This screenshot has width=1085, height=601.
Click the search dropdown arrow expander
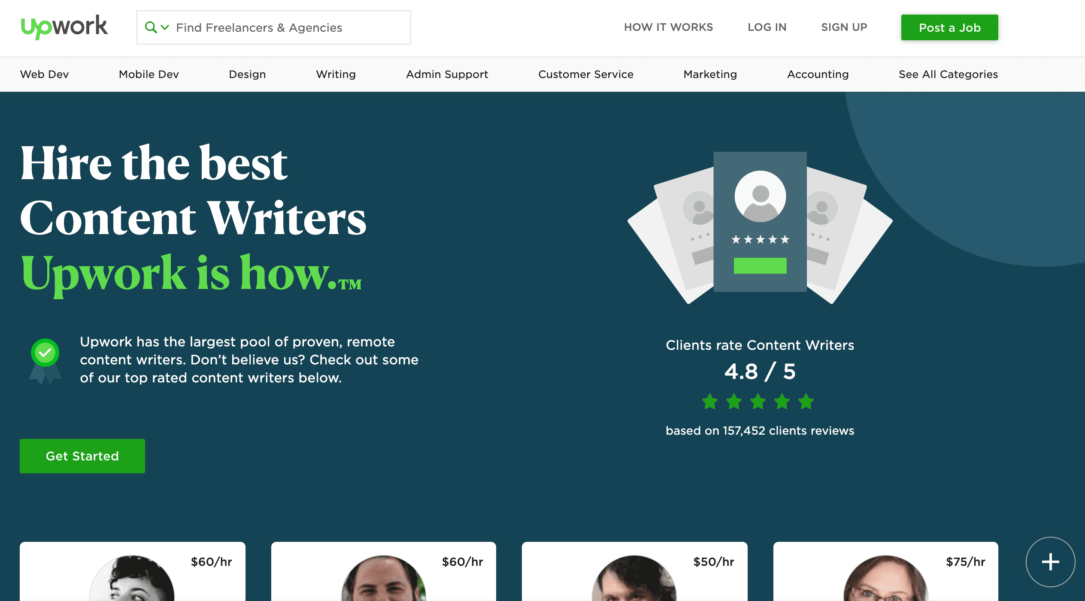pos(164,27)
